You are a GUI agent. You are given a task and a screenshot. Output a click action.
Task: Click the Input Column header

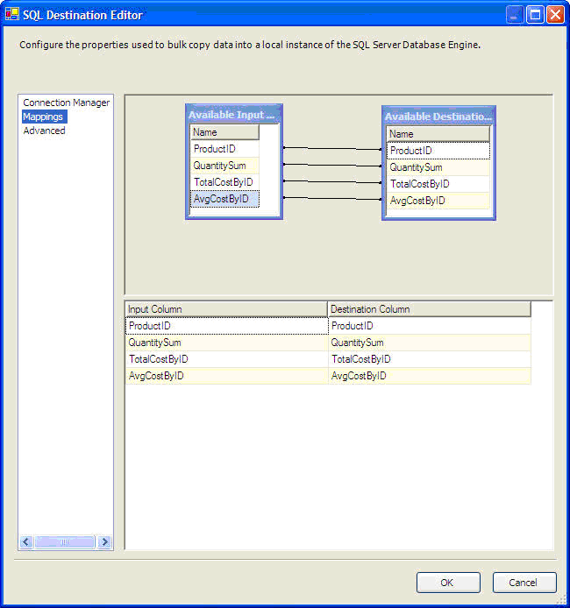click(x=226, y=309)
